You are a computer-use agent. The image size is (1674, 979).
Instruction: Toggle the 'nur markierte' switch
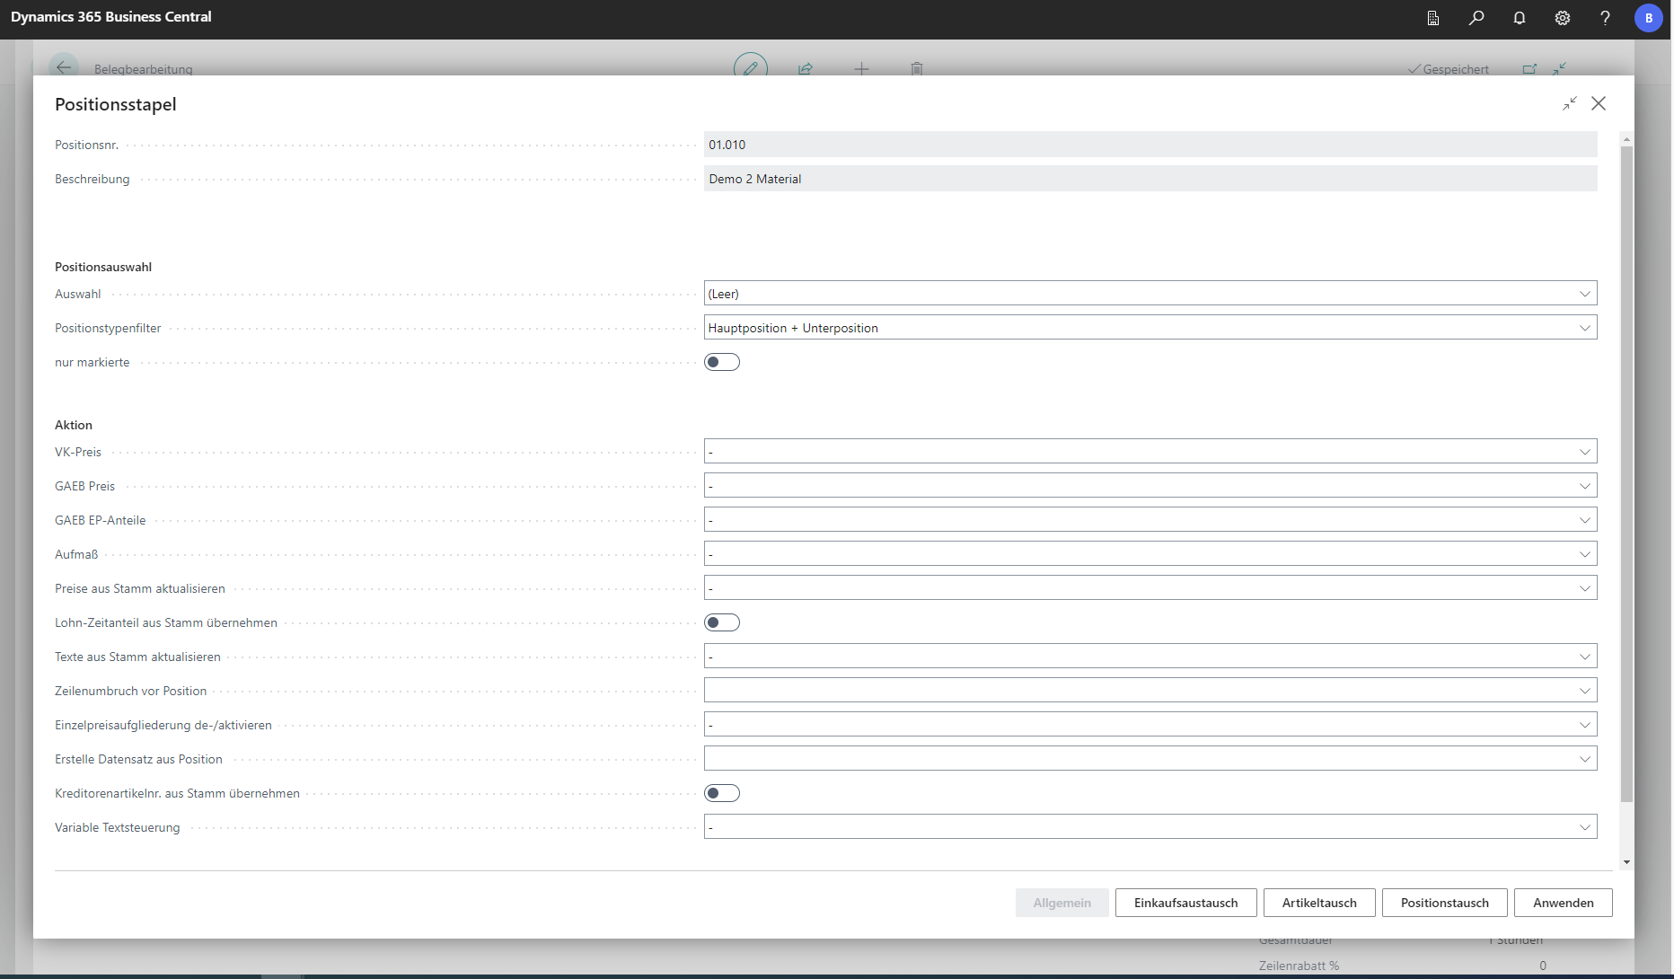point(721,362)
